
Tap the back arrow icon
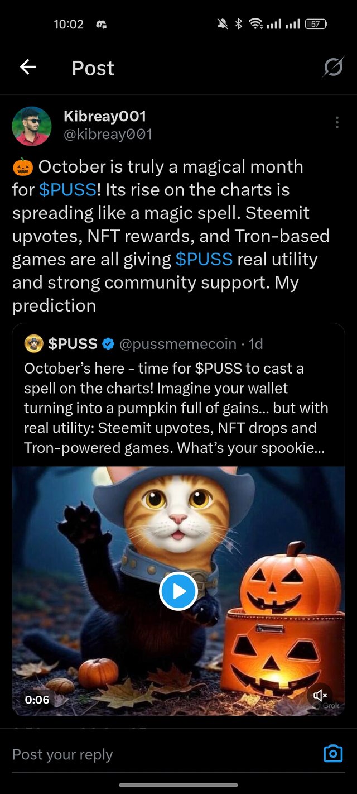click(28, 68)
